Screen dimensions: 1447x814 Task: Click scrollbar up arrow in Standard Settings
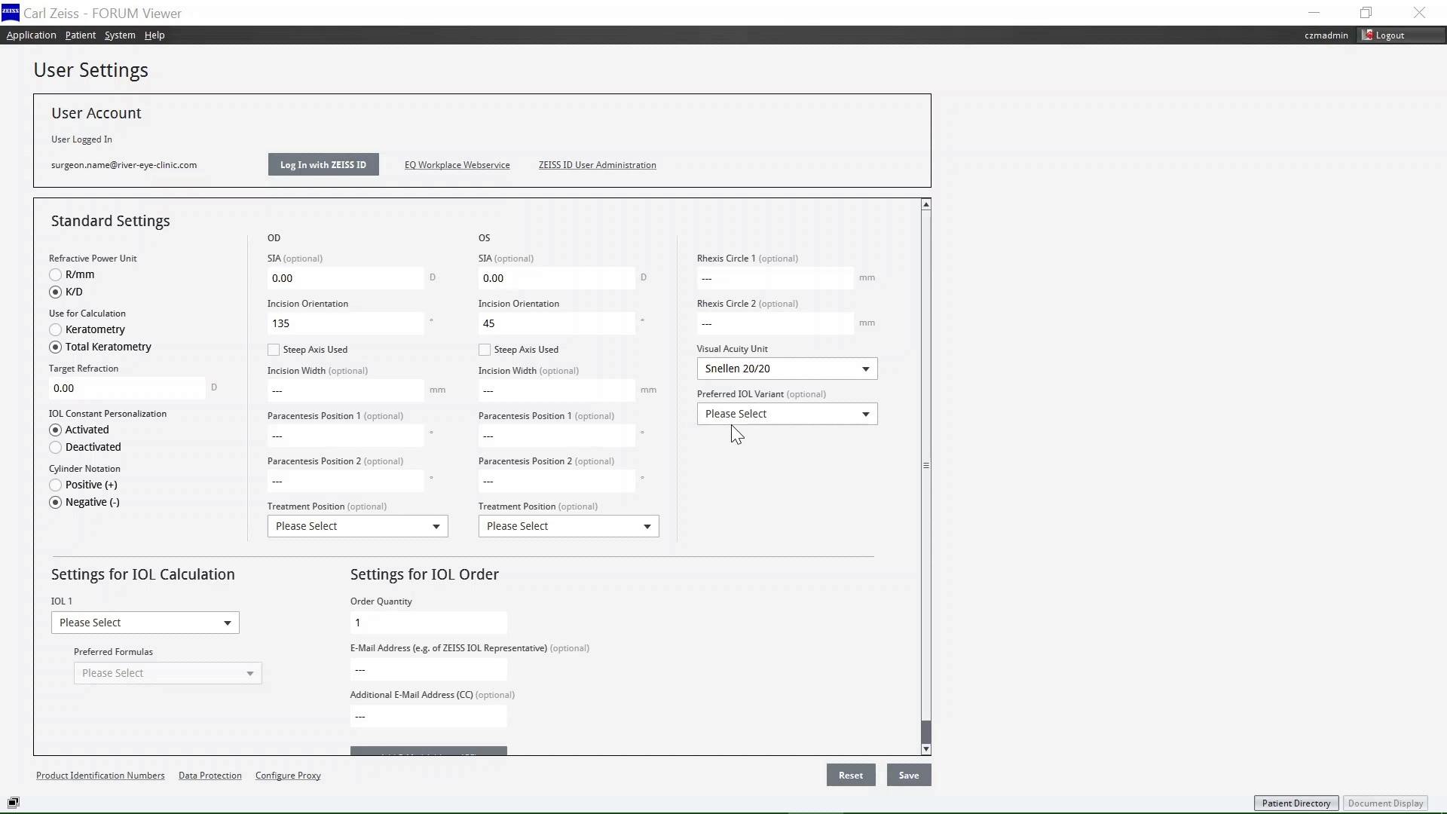click(926, 204)
